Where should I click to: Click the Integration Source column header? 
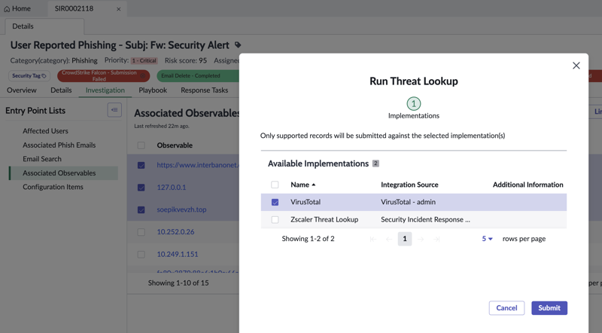coord(409,185)
